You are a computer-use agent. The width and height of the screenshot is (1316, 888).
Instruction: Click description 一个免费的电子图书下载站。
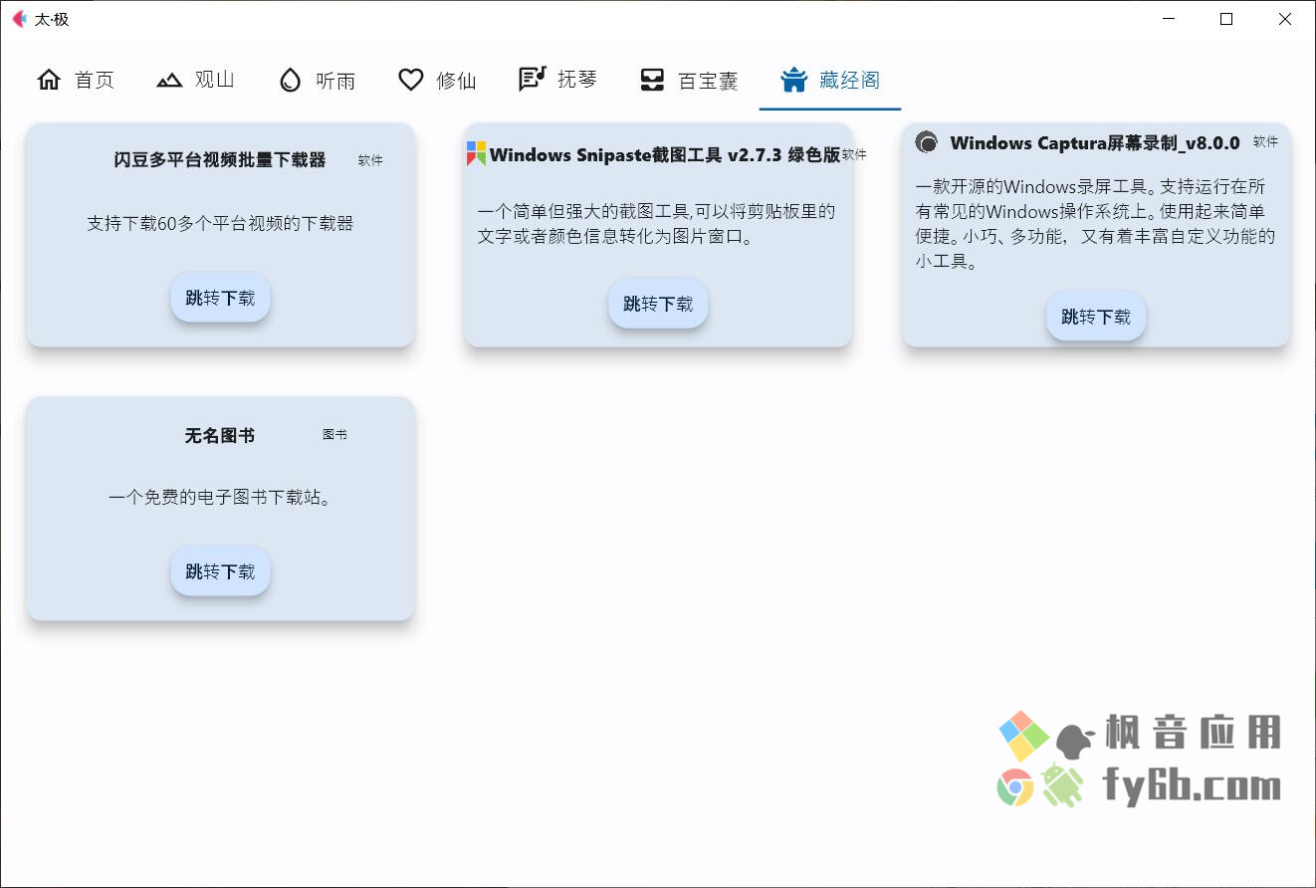pyautogui.click(x=220, y=497)
